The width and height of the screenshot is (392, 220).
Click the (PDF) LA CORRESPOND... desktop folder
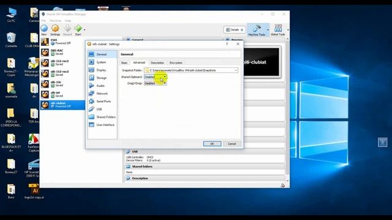click(x=11, y=117)
